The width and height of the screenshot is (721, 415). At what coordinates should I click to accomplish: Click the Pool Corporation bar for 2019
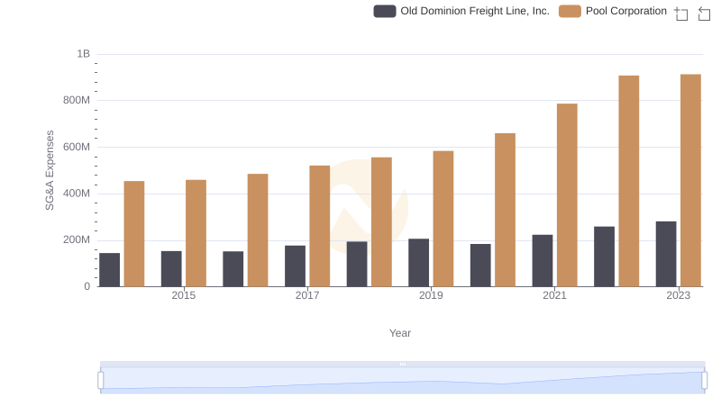click(443, 219)
